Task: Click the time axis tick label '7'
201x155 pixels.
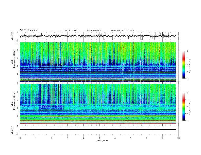Action: pyautogui.click(x=131, y=138)
